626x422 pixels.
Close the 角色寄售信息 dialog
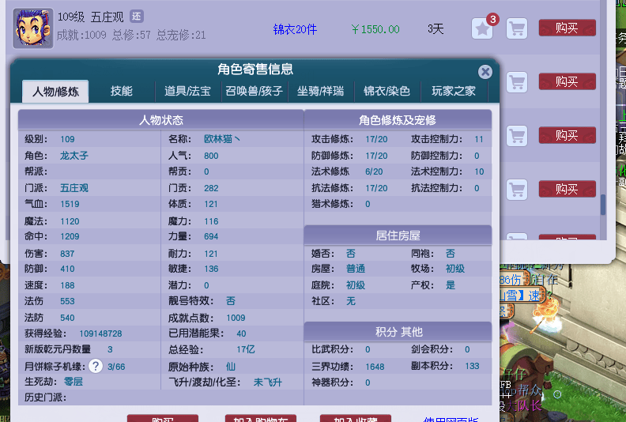pos(485,72)
